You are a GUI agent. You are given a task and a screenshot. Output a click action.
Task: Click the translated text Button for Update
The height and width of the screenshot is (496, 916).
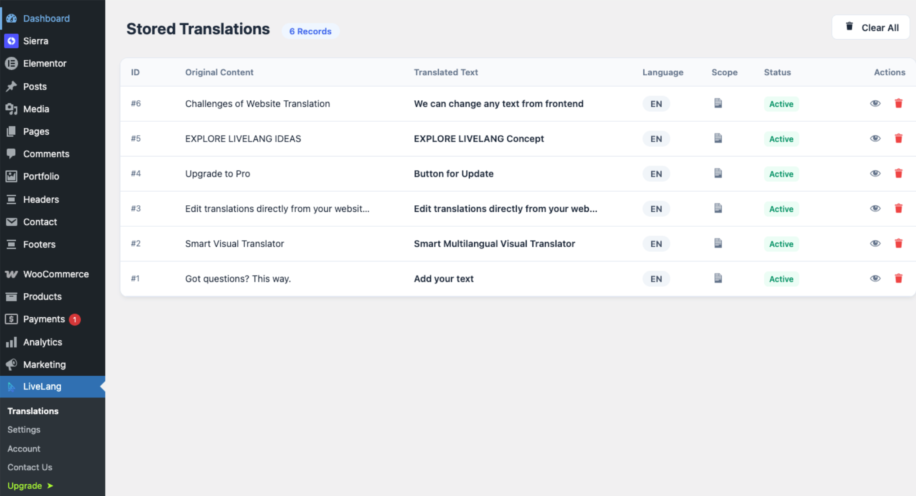(454, 173)
